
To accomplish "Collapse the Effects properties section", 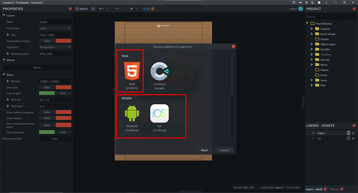I will click(x=4, y=60).
